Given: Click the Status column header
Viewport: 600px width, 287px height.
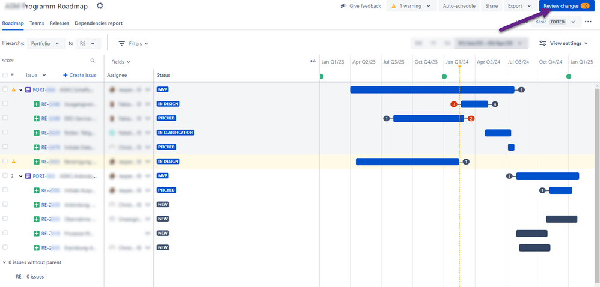Looking at the screenshot, I should tap(164, 75).
